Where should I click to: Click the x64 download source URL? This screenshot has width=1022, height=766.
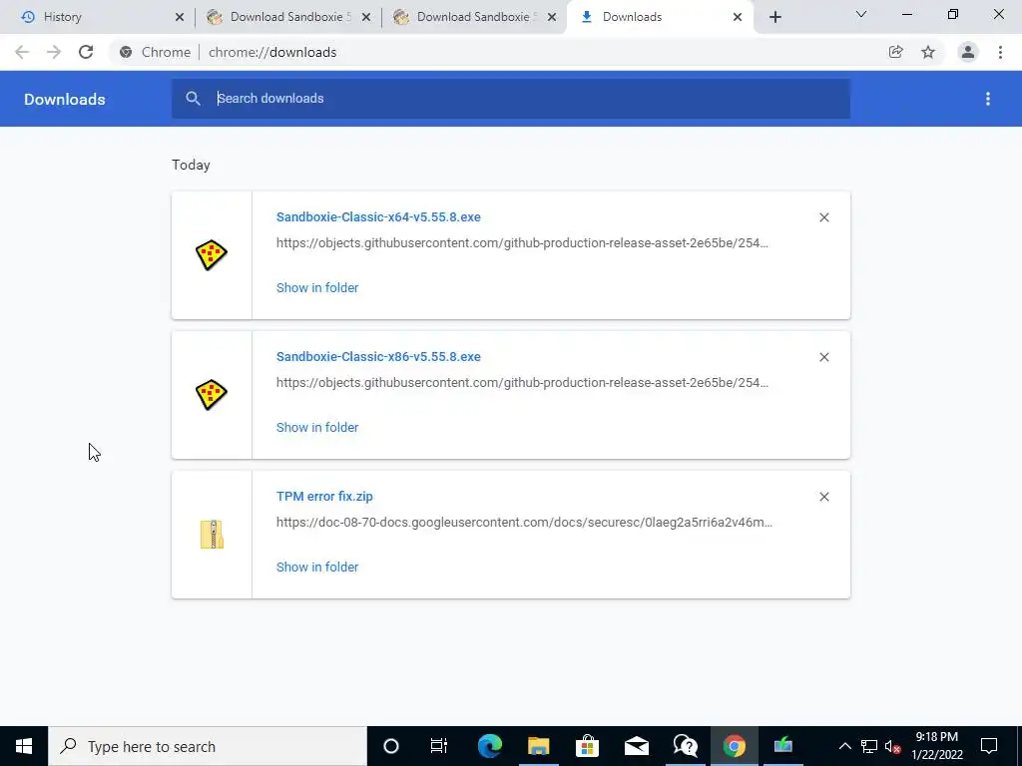coord(522,243)
